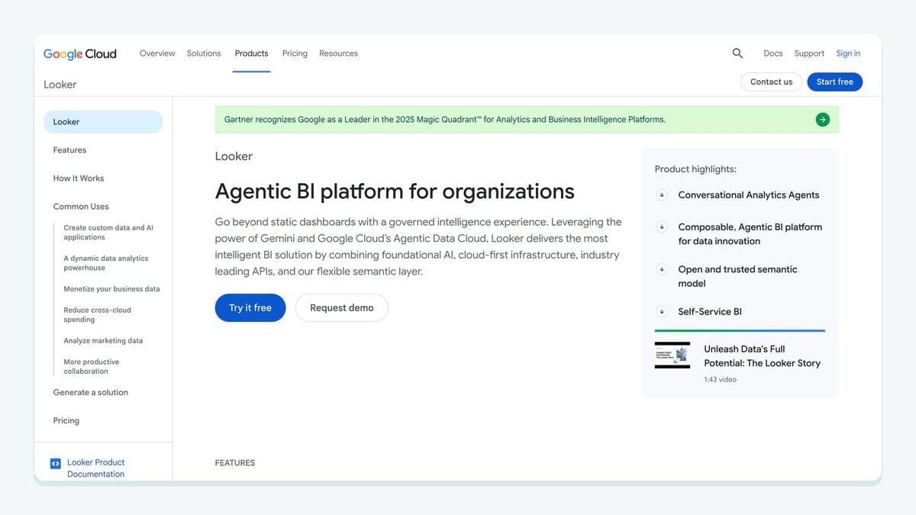Expand Self-Service BI arrow icon
The height and width of the screenshot is (515, 916).
coord(662,311)
